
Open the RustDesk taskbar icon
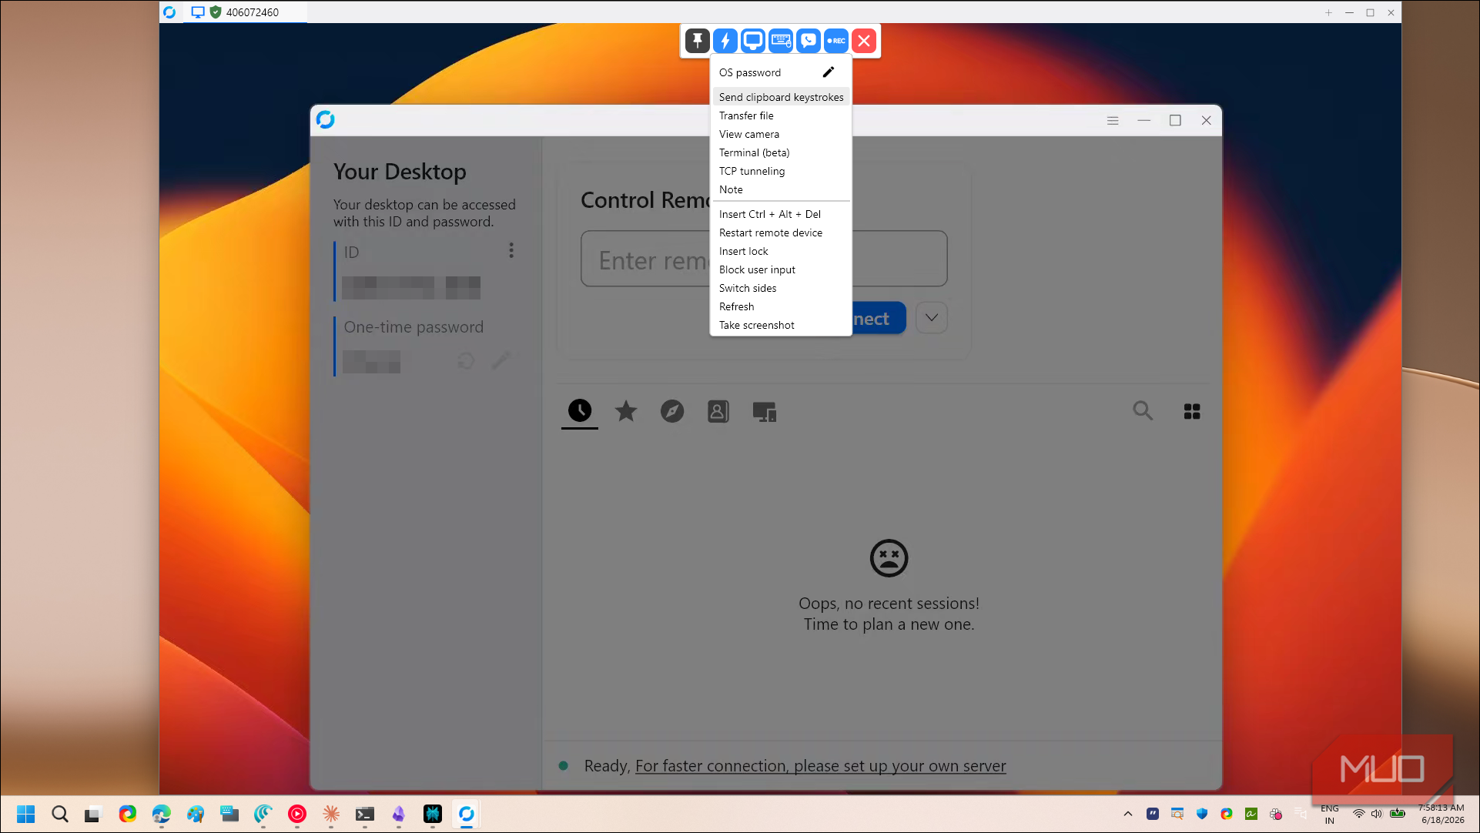(467, 814)
